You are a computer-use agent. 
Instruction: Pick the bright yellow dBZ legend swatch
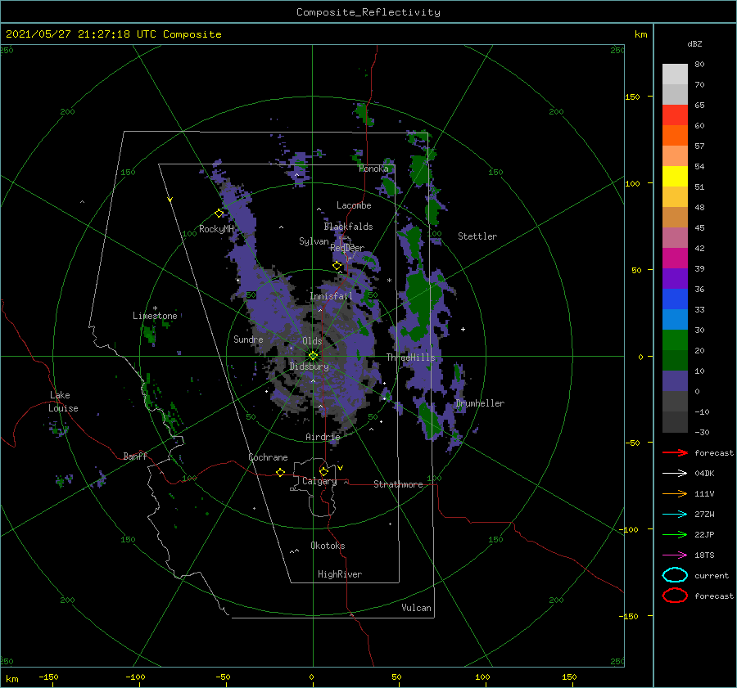click(x=675, y=177)
